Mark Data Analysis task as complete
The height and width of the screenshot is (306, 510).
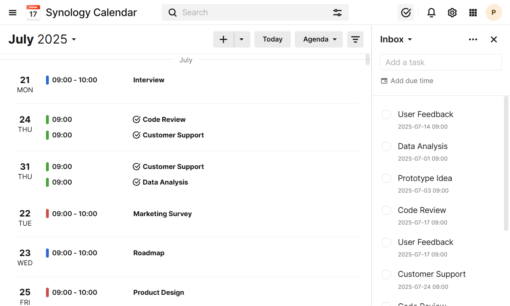[386, 147]
